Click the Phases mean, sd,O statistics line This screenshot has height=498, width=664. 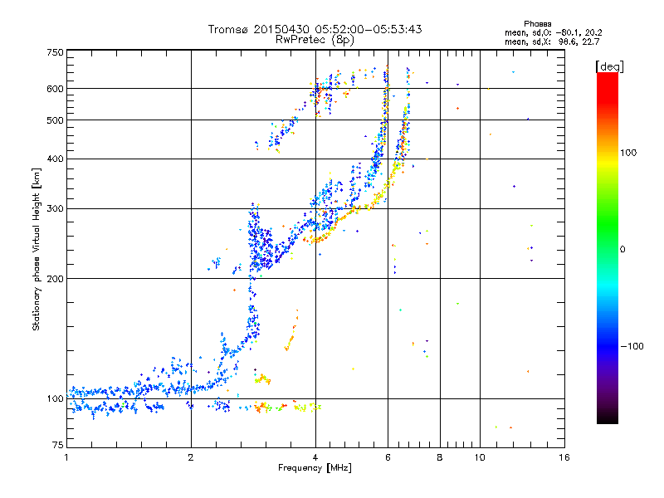coord(554,32)
